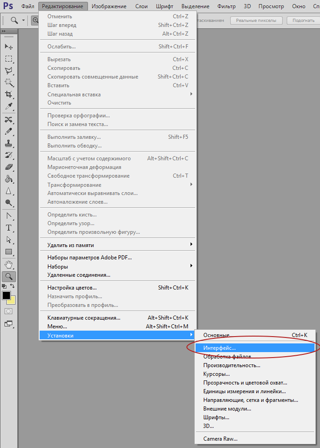Open the Окно menu
The height and width of the screenshot is (448, 320).
click(299, 6)
